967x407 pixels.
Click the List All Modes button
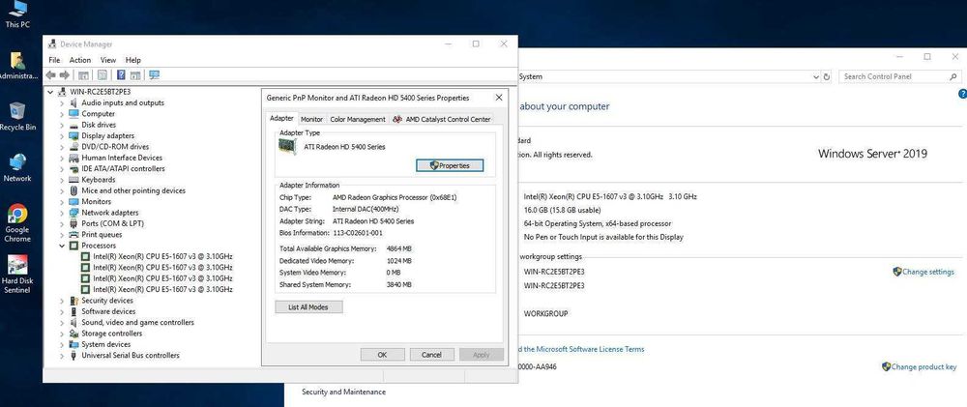(308, 307)
